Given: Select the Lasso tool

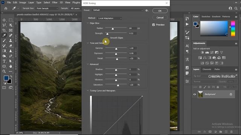Looking at the screenshot, I should (x=4, y=25).
